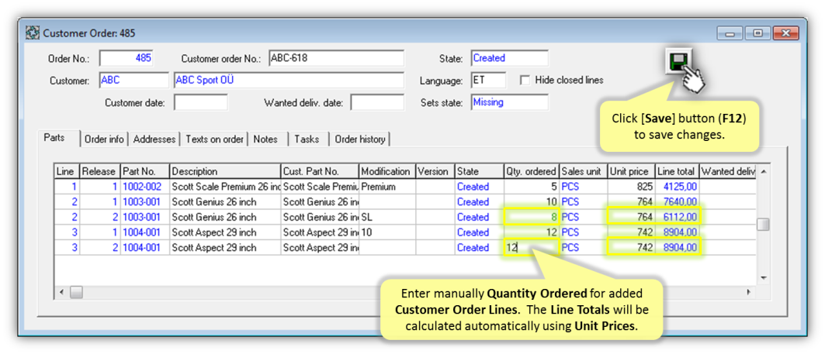This screenshot has width=825, height=354.
Task: Click the grid scroll up arrow
Action: pos(763,171)
